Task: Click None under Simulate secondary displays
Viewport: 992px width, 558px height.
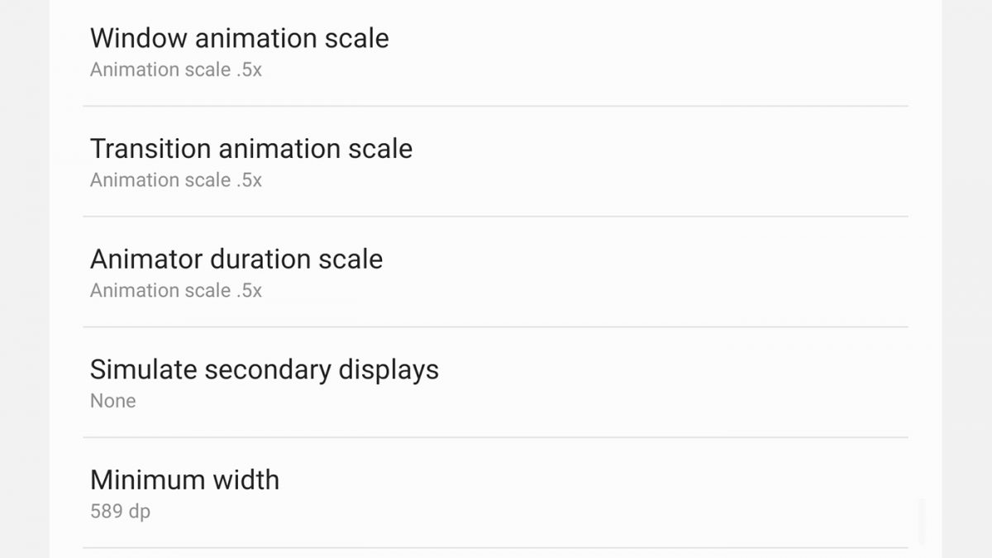Action: coord(112,401)
